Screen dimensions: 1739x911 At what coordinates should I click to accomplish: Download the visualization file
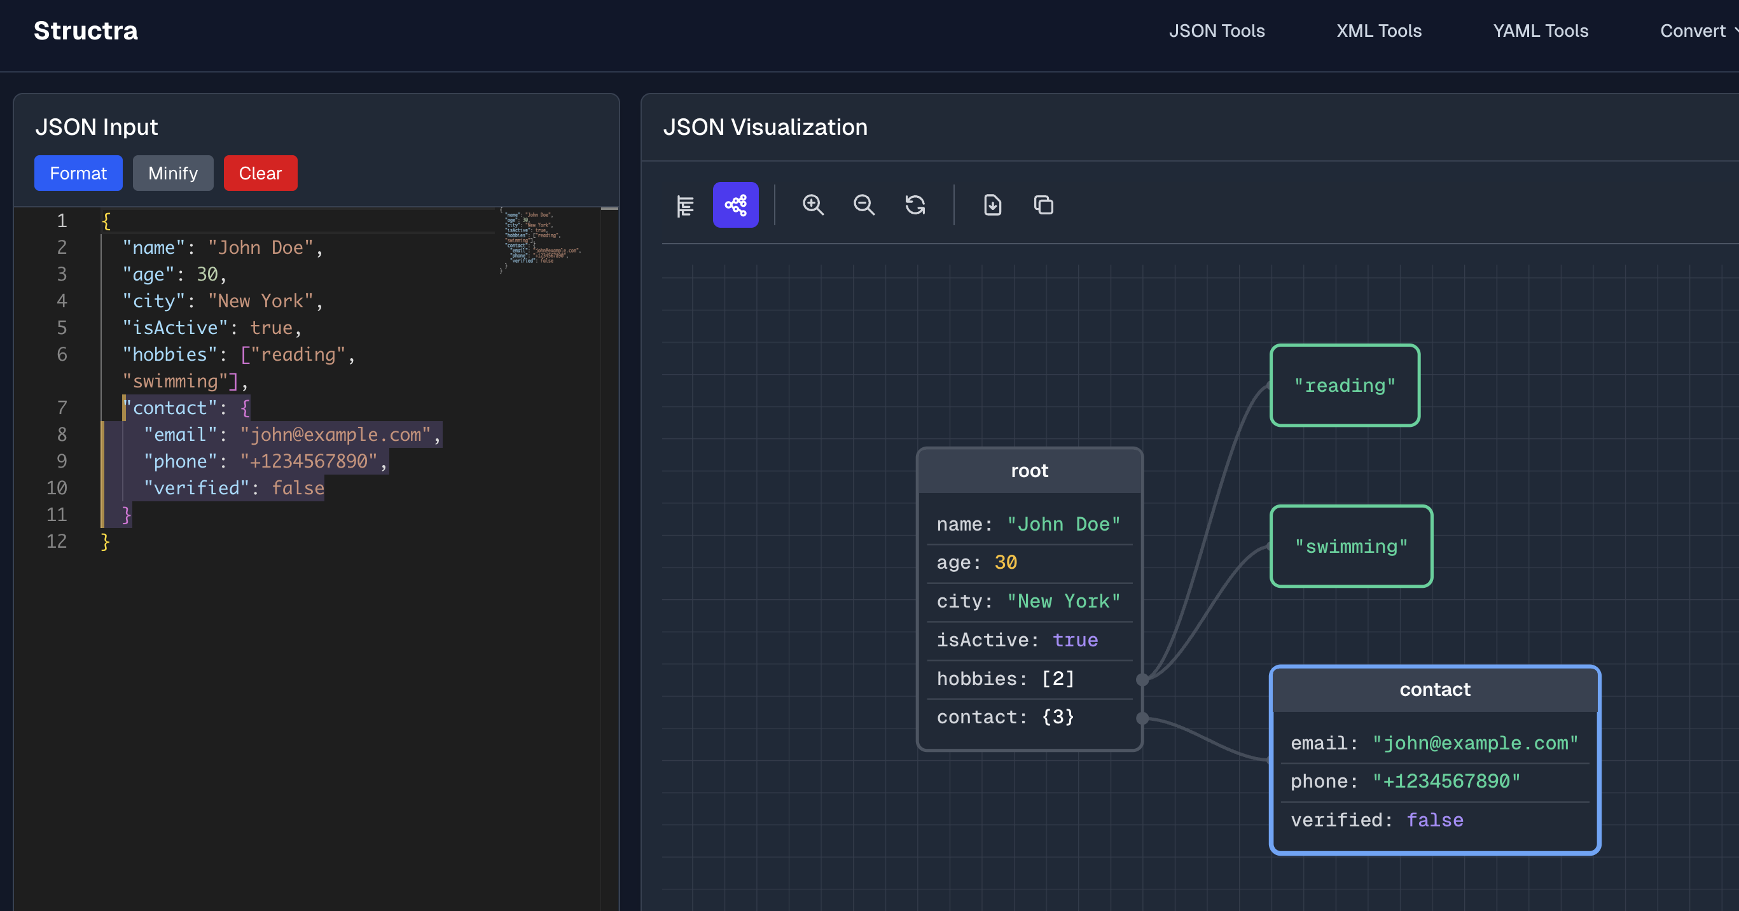point(992,205)
